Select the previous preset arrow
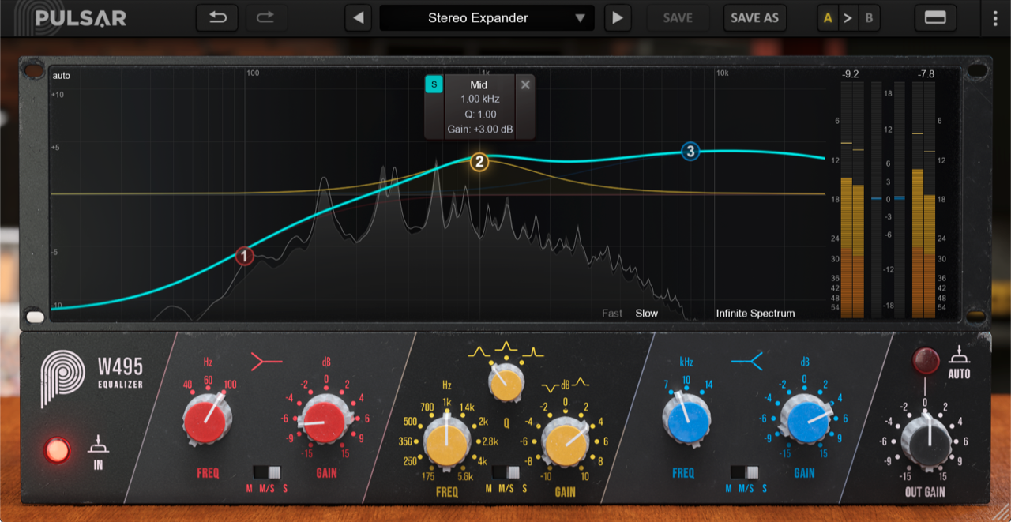The image size is (1011, 522). pyautogui.click(x=358, y=17)
